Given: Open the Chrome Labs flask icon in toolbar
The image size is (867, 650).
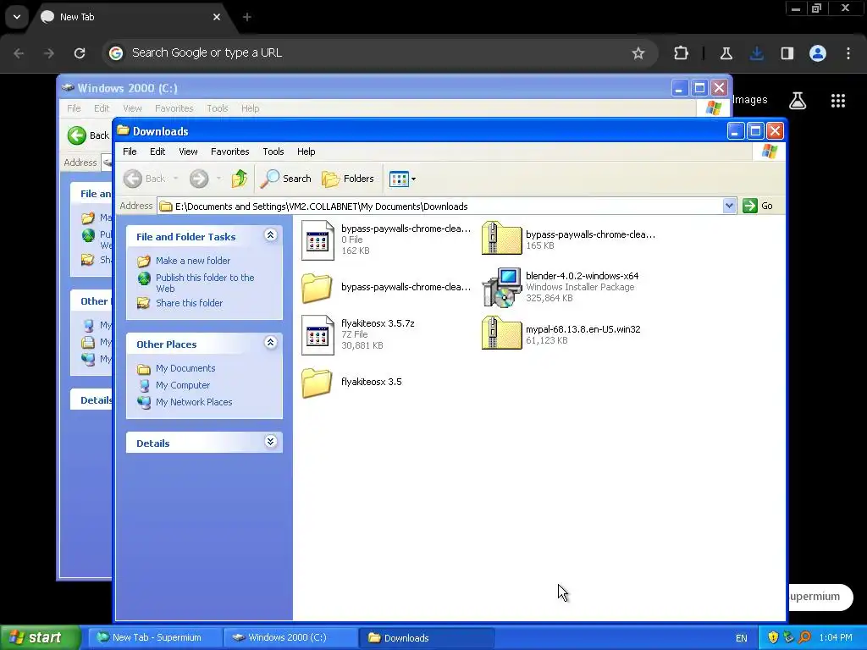Looking at the screenshot, I should 726,53.
